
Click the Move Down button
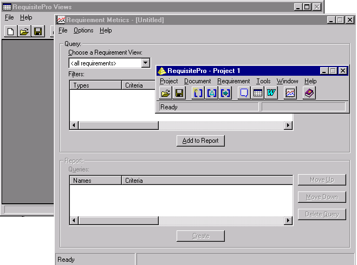(322, 197)
